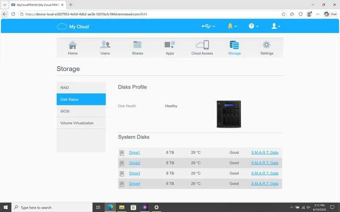Click the PR4100 NAS device image
Image resolution: width=340 pixels, height=212 pixels.
tap(229, 114)
